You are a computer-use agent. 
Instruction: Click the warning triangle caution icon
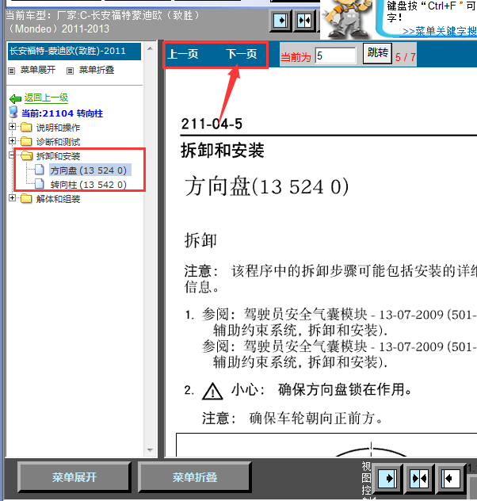(x=212, y=391)
